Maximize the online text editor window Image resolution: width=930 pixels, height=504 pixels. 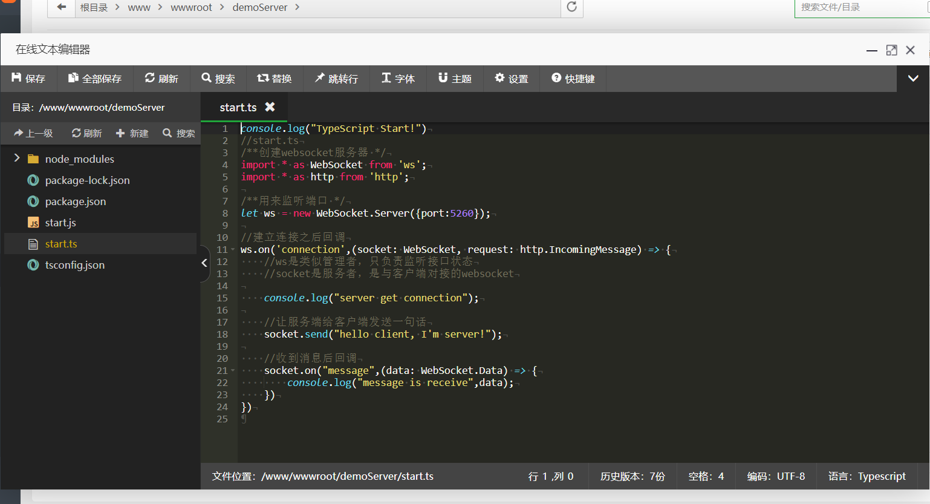pos(891,50)
